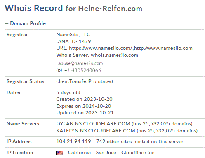
Task: Open DYLAN.NS.CLOUDFLARE.COM name server
Action: point(93,124)
